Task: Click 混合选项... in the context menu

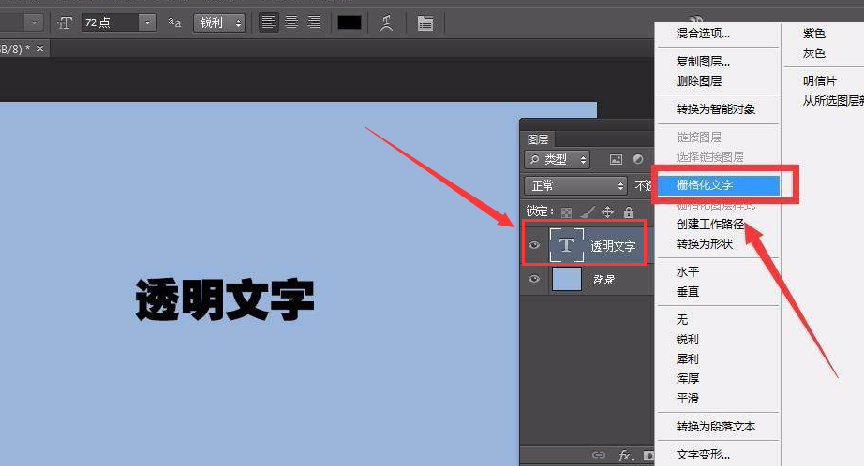Action: pyautogui.click(x=703, y=34)
